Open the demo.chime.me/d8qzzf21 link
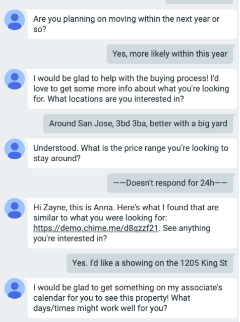Image resolution: width=240 pixels, height=322 pixels. [x=96, y=228]
